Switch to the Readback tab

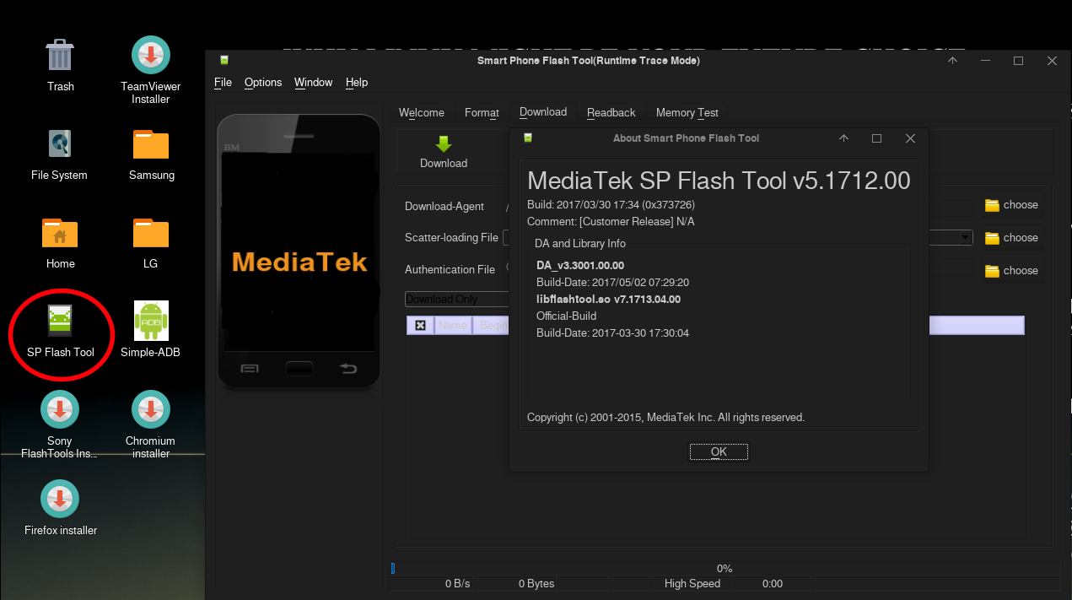pyautogui.click(x=611, y=112)
